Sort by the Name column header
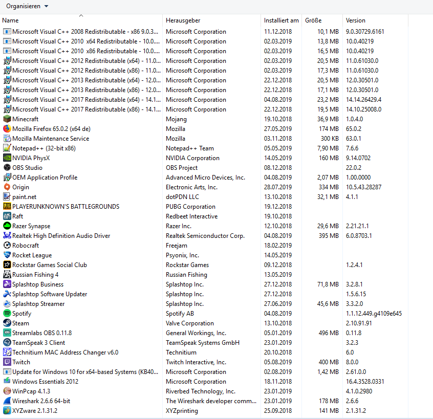The width and height of the screenshot is (433, 419). [10, 20]
